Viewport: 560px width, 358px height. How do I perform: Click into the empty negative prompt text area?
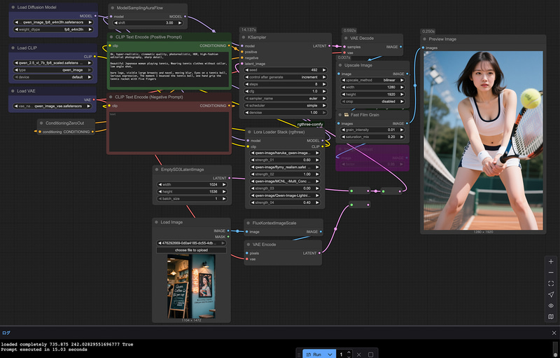(169, 132)
